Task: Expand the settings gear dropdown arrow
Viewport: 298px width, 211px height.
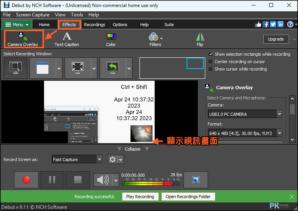Action: pyautogui.click(x=121, y=160)
